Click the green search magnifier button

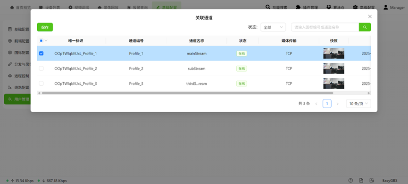click(365, 27)
